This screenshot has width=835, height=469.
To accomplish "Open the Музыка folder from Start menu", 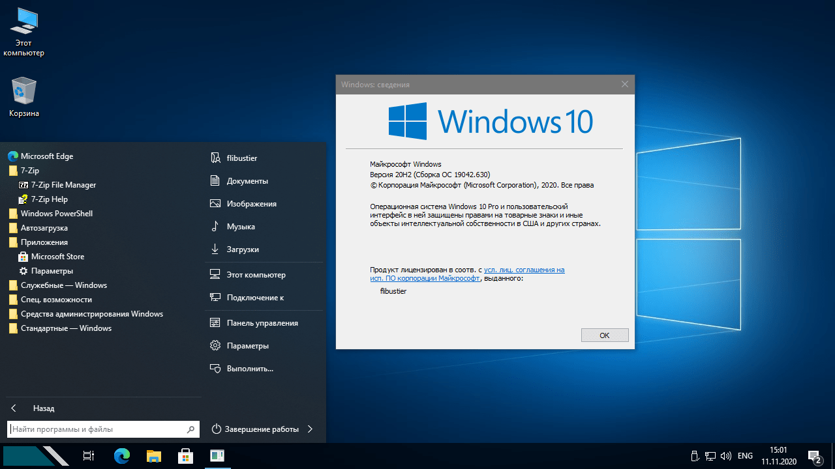I will coord(241,226).
